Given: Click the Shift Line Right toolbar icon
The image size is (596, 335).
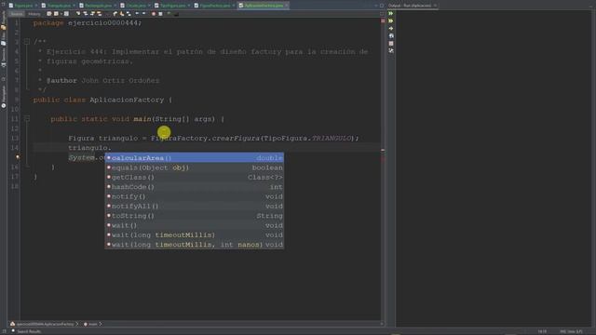Looking at the screenshot, I should pos(143,14).
